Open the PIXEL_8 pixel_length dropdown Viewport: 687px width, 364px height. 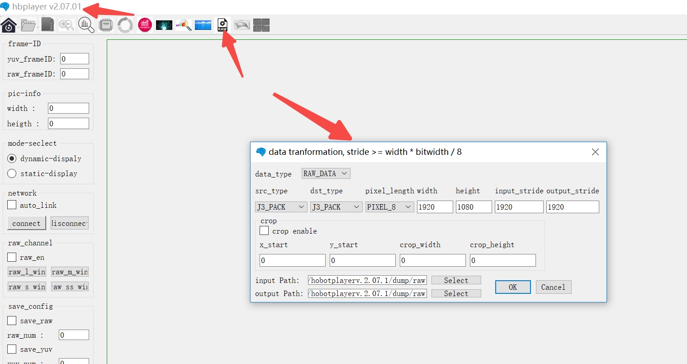[x=389, y=207]
